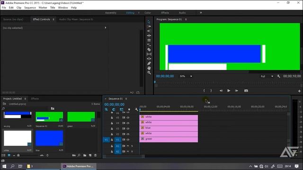This screenshot has height=170, width=303.
Task: Toggle sync lock on track A2
Action: (x=124, y=152)
